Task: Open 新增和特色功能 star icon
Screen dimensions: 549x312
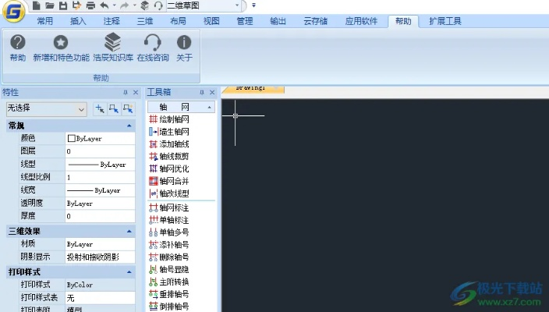Action: coord(61,43)
